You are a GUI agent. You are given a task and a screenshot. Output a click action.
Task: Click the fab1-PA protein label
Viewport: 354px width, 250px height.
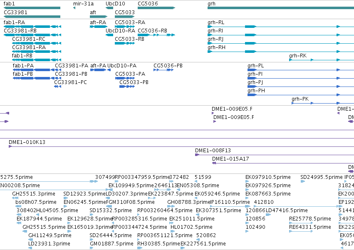23,66
